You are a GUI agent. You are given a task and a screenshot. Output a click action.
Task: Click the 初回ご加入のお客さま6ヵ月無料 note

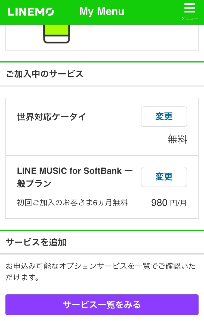pyautogui.click(x=72, y=203)
